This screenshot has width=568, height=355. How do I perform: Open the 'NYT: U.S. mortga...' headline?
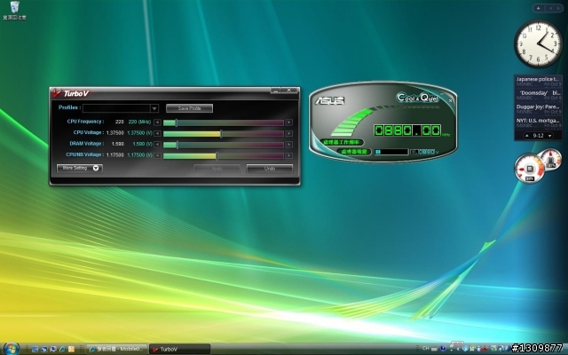pos(538,122)
